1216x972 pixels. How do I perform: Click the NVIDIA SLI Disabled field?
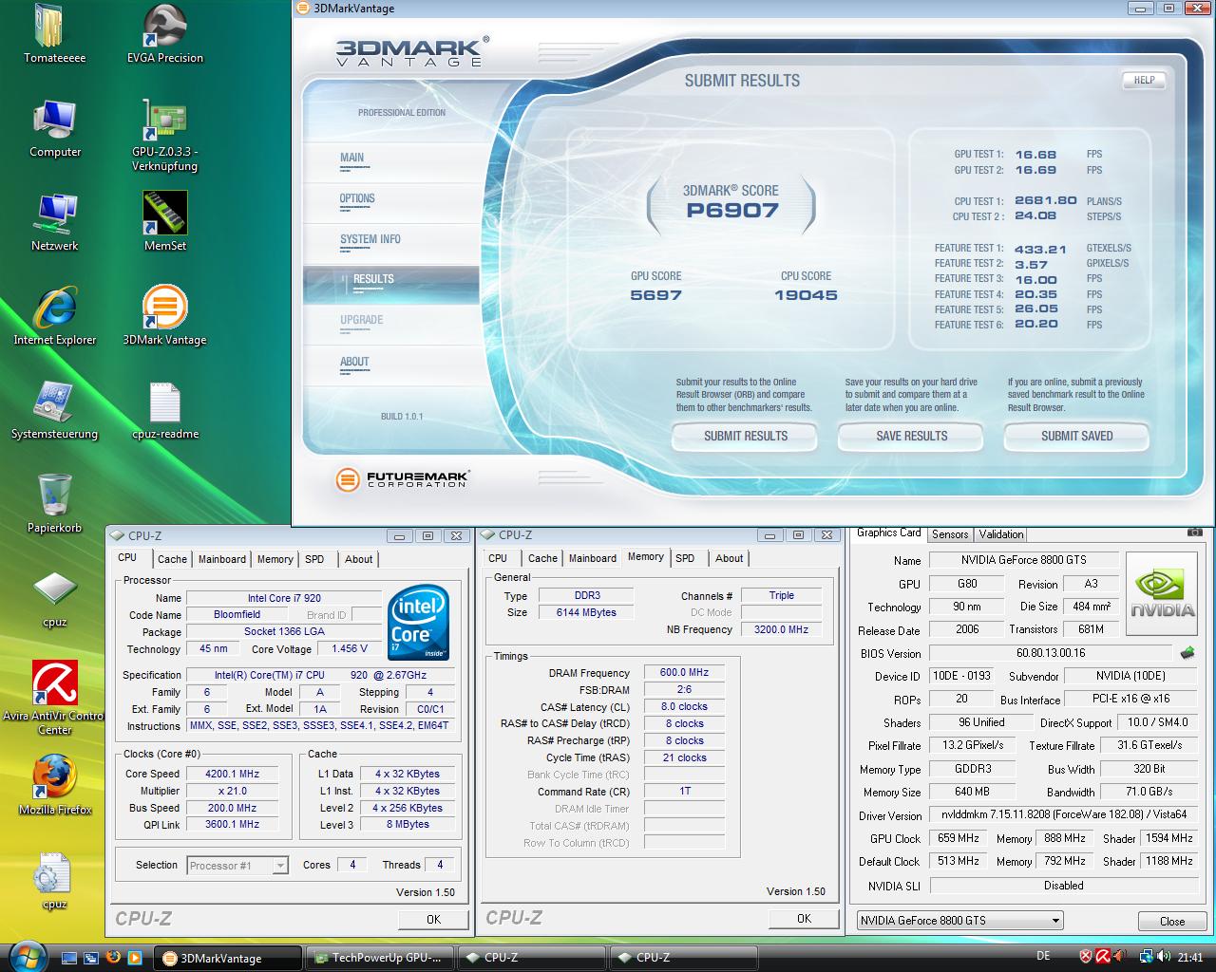[1063, 886]
